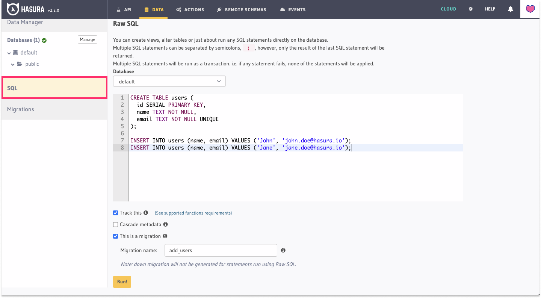Click the info icon next to Track this
541x298 pixels.
[x=146, y=213]
